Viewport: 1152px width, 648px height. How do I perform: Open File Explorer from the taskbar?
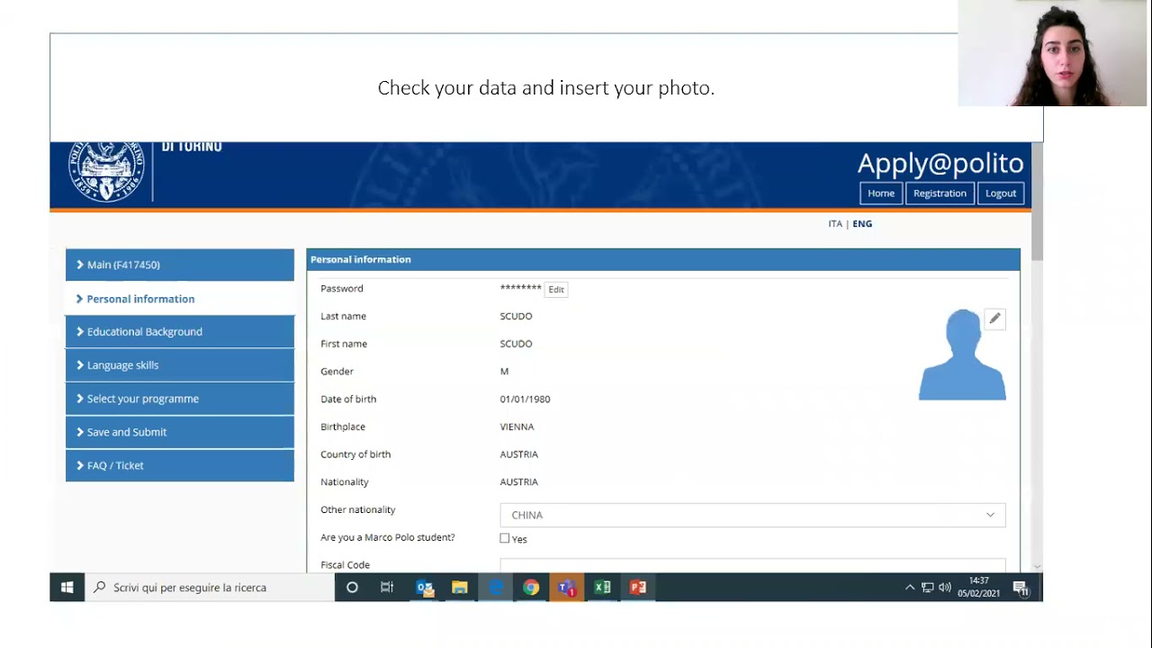point(460,588)
